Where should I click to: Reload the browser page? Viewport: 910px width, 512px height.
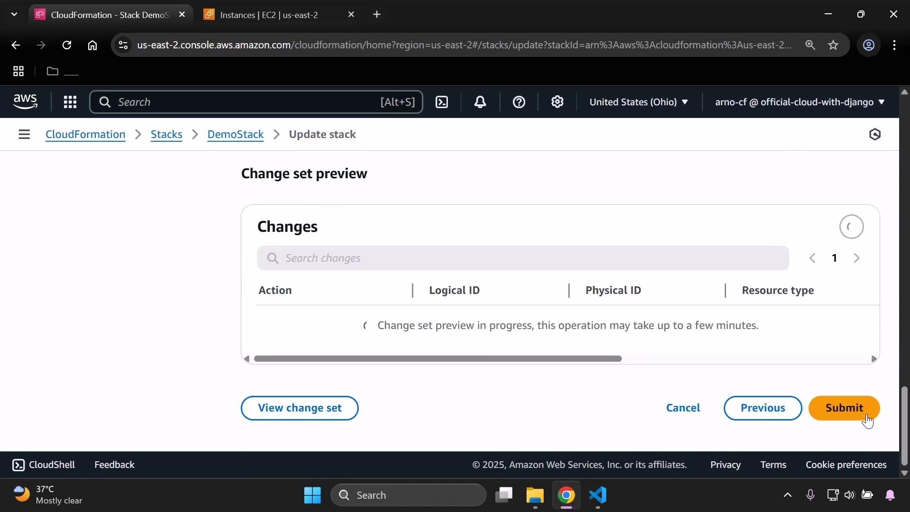(x=67, y=45)
